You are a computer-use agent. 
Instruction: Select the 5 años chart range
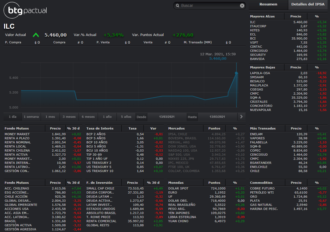click(126, 117)
